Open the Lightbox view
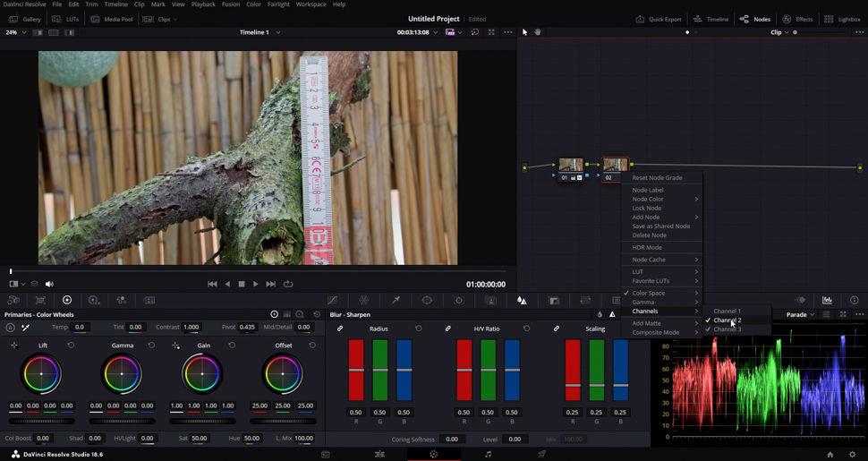The width and height of the screenshot is (868, 461). [x=842, y=19]
